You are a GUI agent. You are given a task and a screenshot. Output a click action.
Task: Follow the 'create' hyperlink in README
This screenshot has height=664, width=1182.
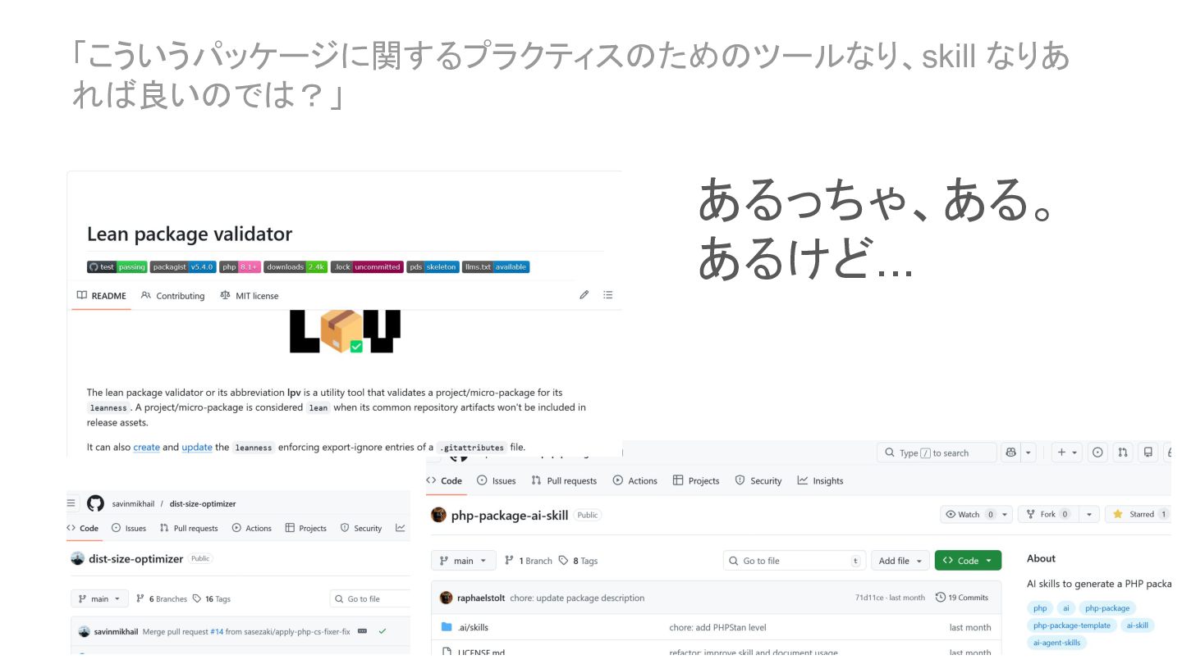click(x=146, y=447)
